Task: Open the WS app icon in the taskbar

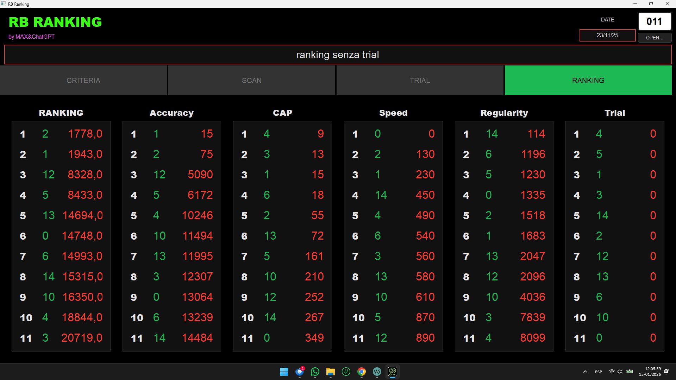Action: coord(377,372)
